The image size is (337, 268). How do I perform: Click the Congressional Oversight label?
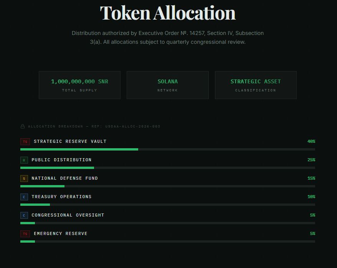tap(68, 215)
